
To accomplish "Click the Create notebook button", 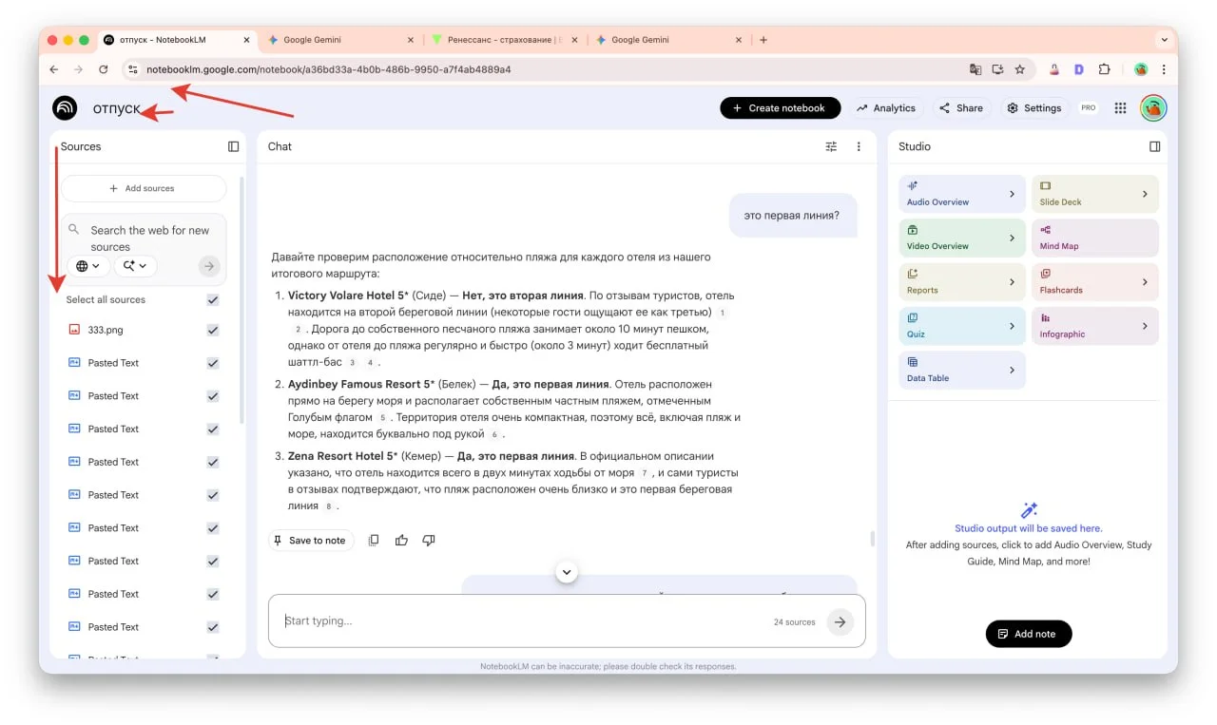I will tap(780, 108).
